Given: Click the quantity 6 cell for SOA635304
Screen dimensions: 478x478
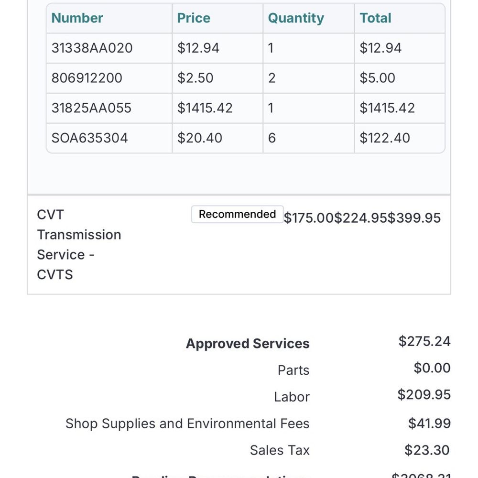Looking at the screenshot, I should [x=308, y=138].
